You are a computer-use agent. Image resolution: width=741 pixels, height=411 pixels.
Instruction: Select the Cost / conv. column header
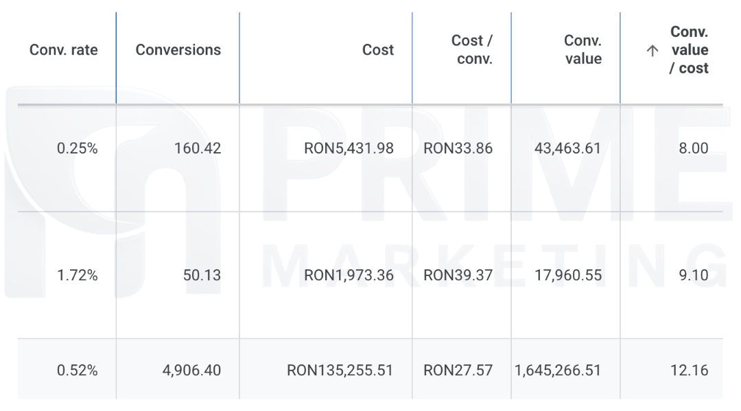[x=471, y=50]
